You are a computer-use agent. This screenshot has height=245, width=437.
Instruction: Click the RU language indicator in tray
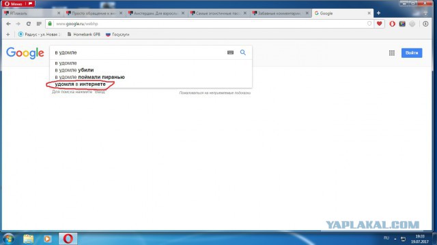pos(386,238)
